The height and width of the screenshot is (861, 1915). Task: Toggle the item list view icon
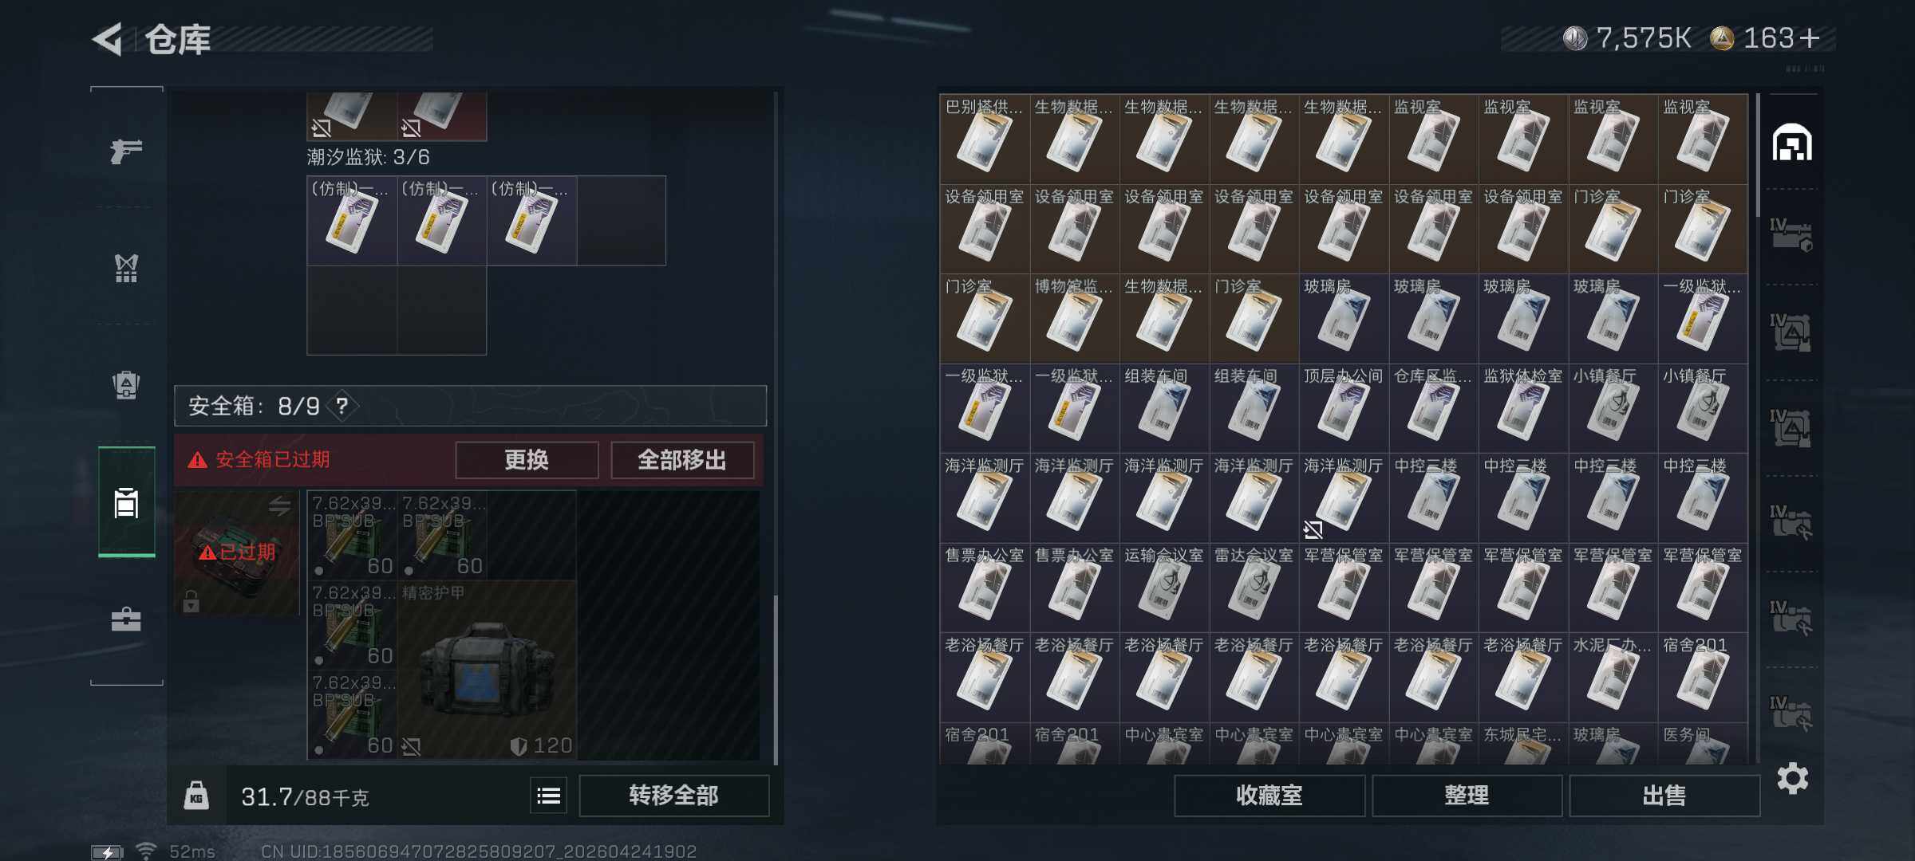549,796
